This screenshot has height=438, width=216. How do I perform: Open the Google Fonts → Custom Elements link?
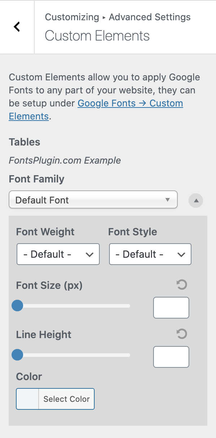tap(96, 110)
